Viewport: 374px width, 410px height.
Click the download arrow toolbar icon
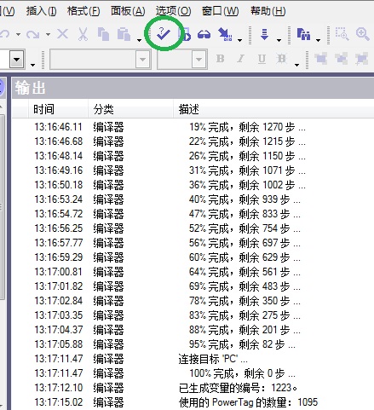pyautogui.click(x=264, y=34)
